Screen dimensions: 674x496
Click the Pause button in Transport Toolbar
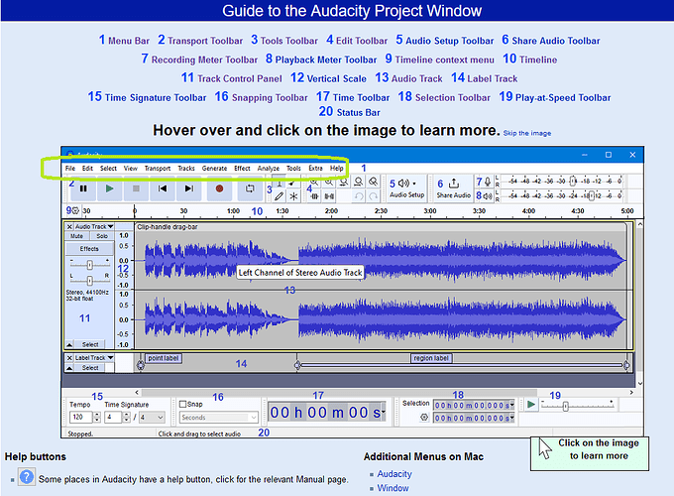click(83, 188)
